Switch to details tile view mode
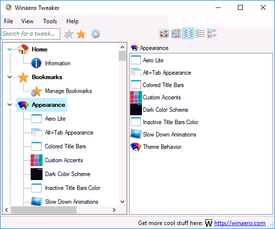This screenshot has width=275, height=229. coord(212,33)
